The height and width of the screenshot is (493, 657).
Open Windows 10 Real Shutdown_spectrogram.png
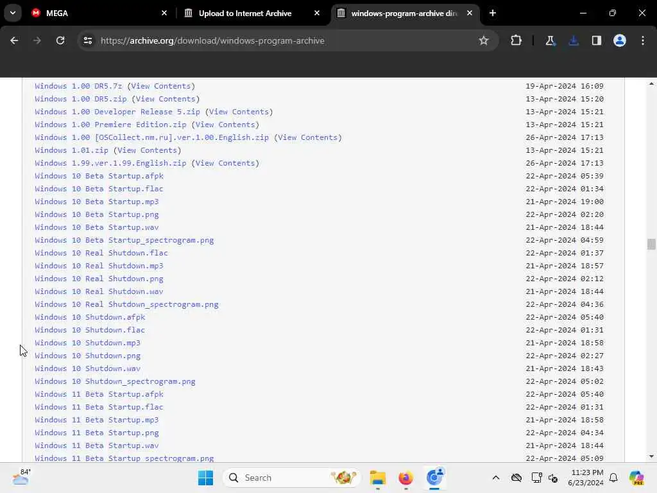click(126, 304)
